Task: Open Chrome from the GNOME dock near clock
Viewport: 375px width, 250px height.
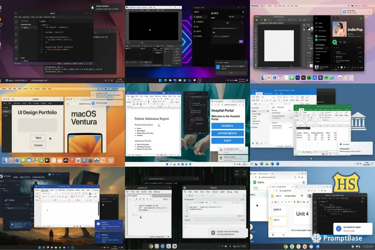Action: tap(151, 246)
